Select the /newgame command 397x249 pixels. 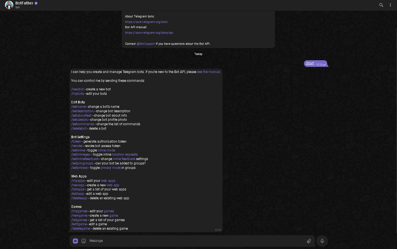[x=79, y=216]
